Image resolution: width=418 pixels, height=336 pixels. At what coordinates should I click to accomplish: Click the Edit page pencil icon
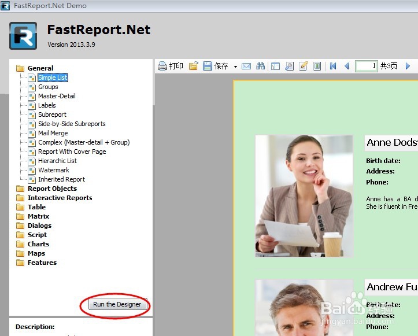(x=303, y=66)
